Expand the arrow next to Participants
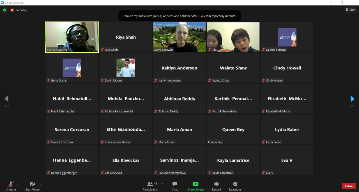 click(x=162, y=184)
